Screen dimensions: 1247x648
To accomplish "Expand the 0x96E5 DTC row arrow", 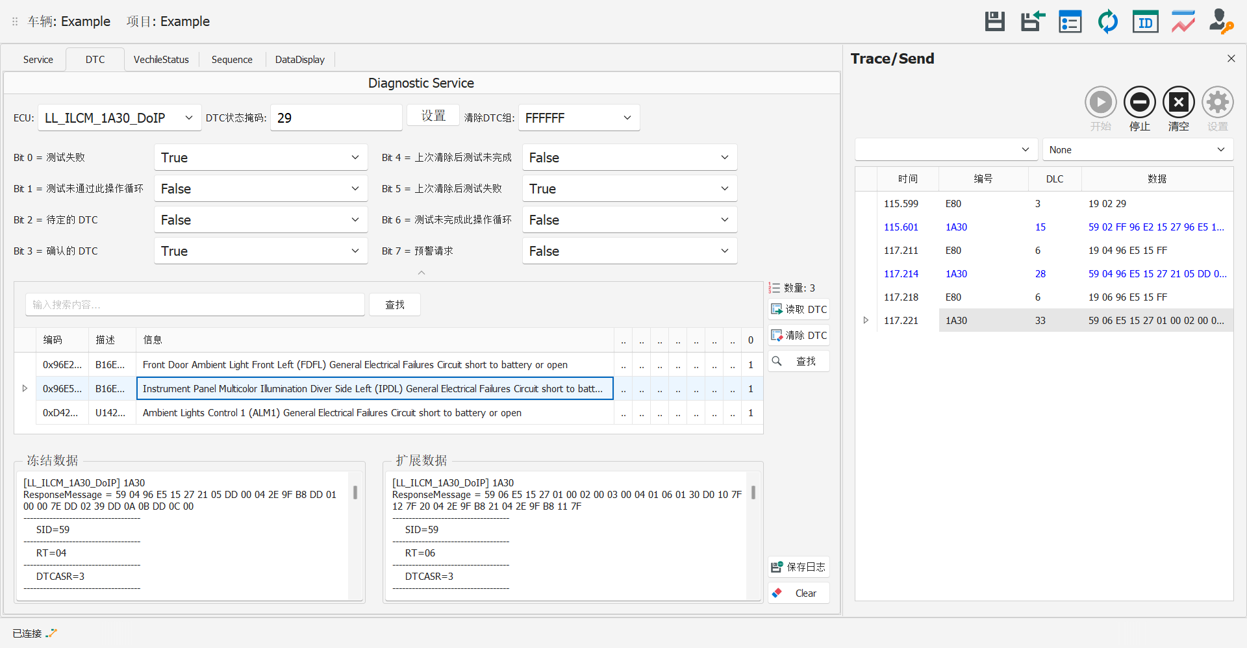I will coord(25,388).
